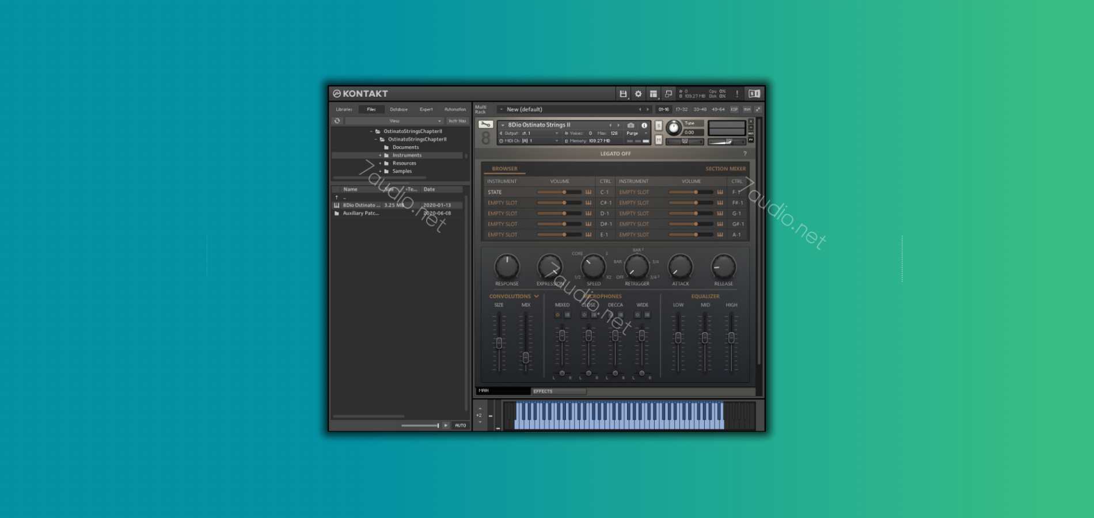Switch to the EFFECTS tab
Image resolution: width=1094 pixels, height=518 pixels.
(x=558, y=391)
